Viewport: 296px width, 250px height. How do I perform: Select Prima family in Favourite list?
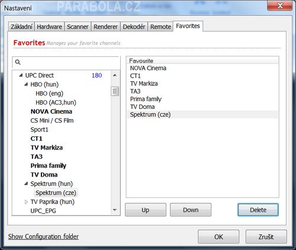pos(202,99)
